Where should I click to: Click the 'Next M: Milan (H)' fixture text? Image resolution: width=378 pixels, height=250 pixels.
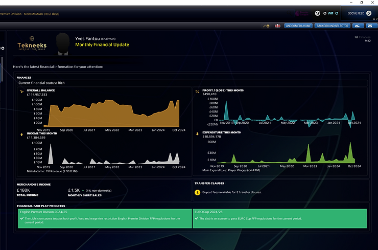[x=35, y=14]
